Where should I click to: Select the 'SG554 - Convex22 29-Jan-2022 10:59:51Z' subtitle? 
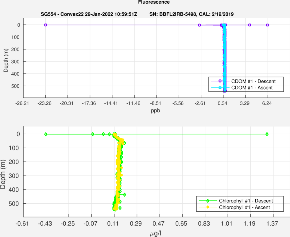(89, 14)
